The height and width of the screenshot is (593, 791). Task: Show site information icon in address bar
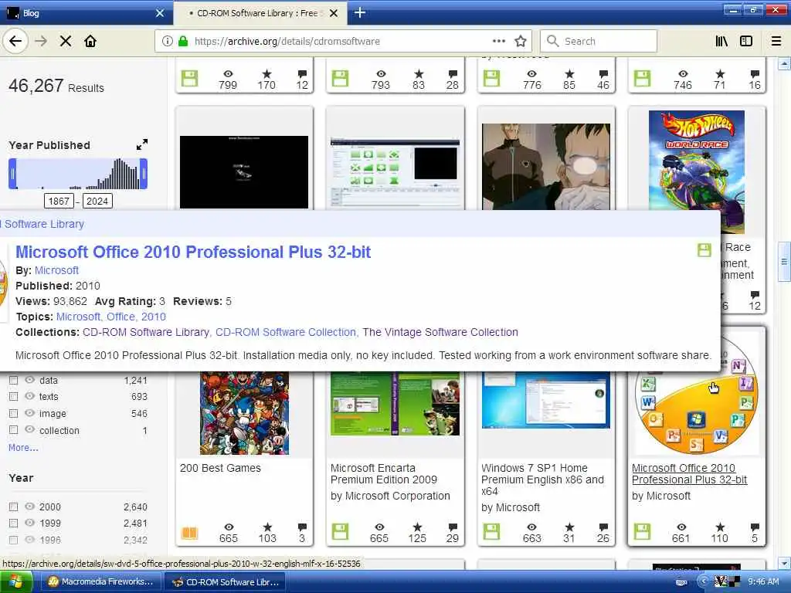pos(168,42)
